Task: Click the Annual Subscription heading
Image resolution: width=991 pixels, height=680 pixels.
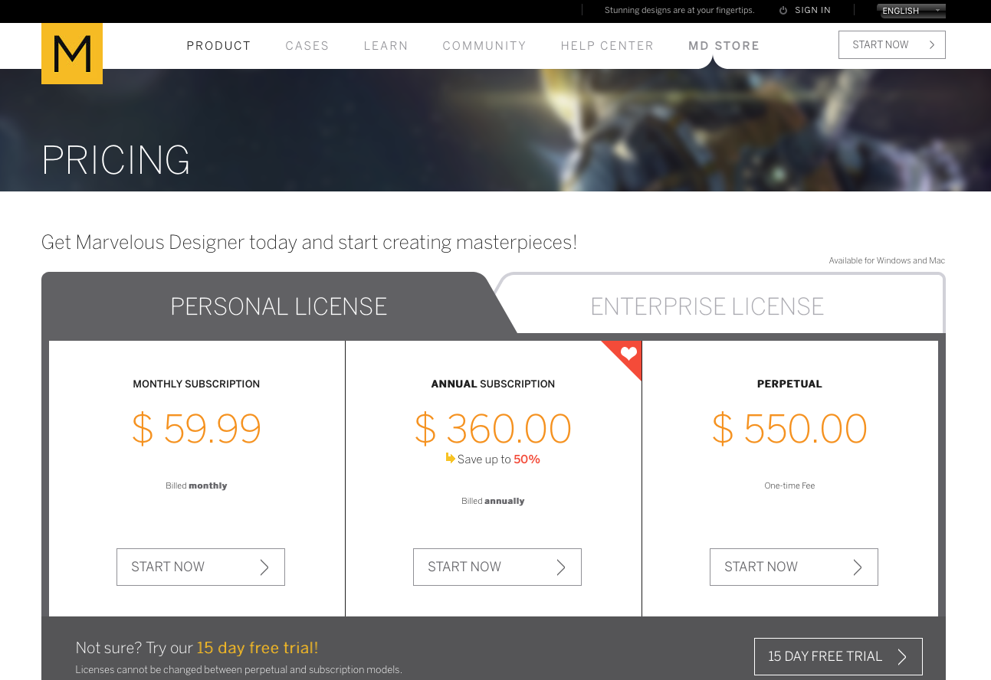Action: point(493,384)
